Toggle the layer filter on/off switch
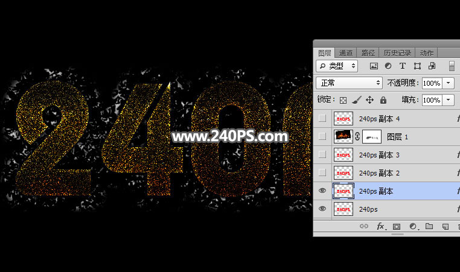The width and height of the screenshot is (460, 272). 452,66
